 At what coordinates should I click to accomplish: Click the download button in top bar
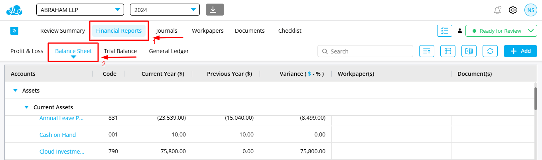point(215,10)
